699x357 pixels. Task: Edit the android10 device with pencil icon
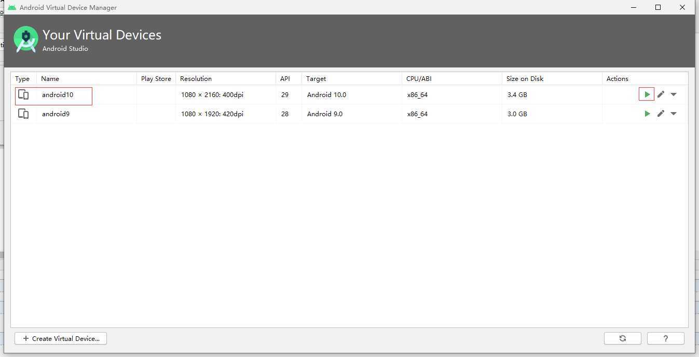(x=661, y=94)
